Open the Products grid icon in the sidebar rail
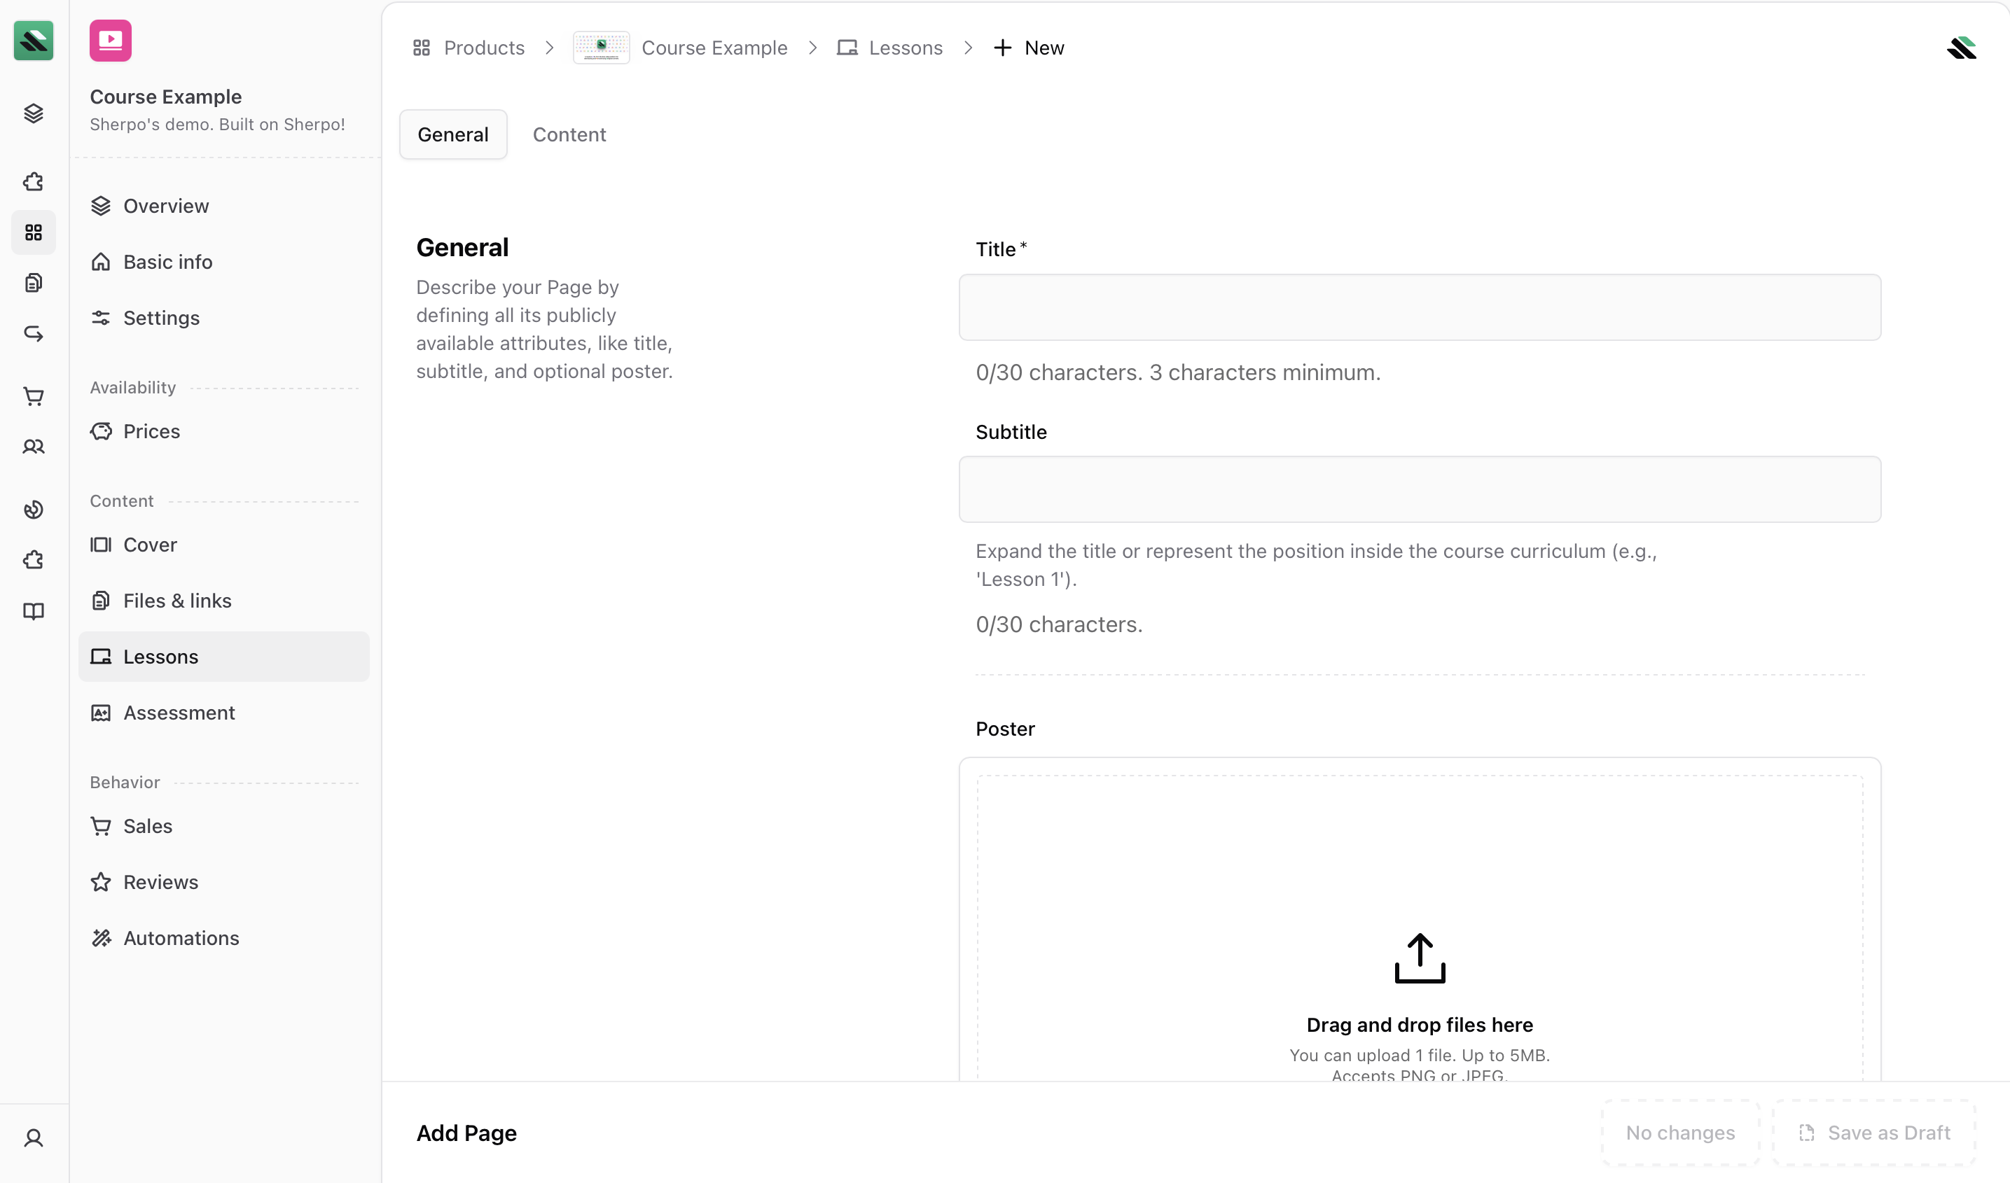 pos(33,233)
